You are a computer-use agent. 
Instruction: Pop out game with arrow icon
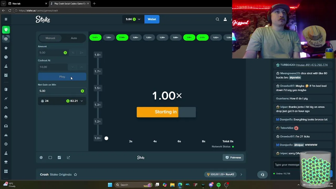click(x=69, y=157)
